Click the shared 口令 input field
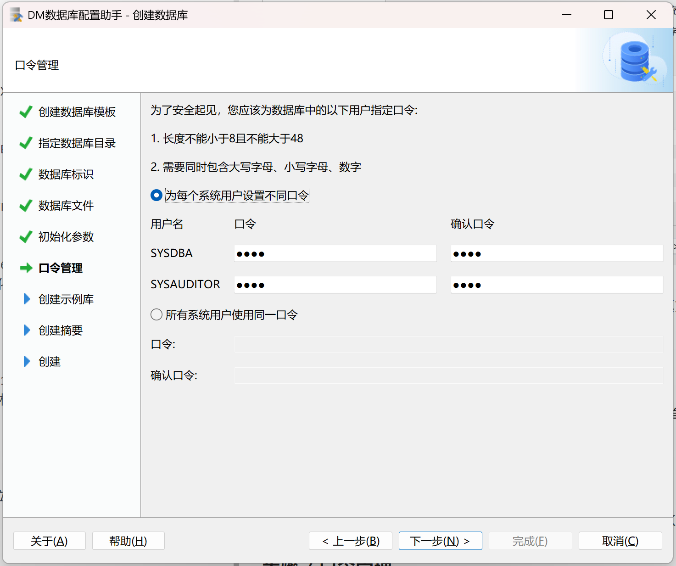 click(449, 344)
